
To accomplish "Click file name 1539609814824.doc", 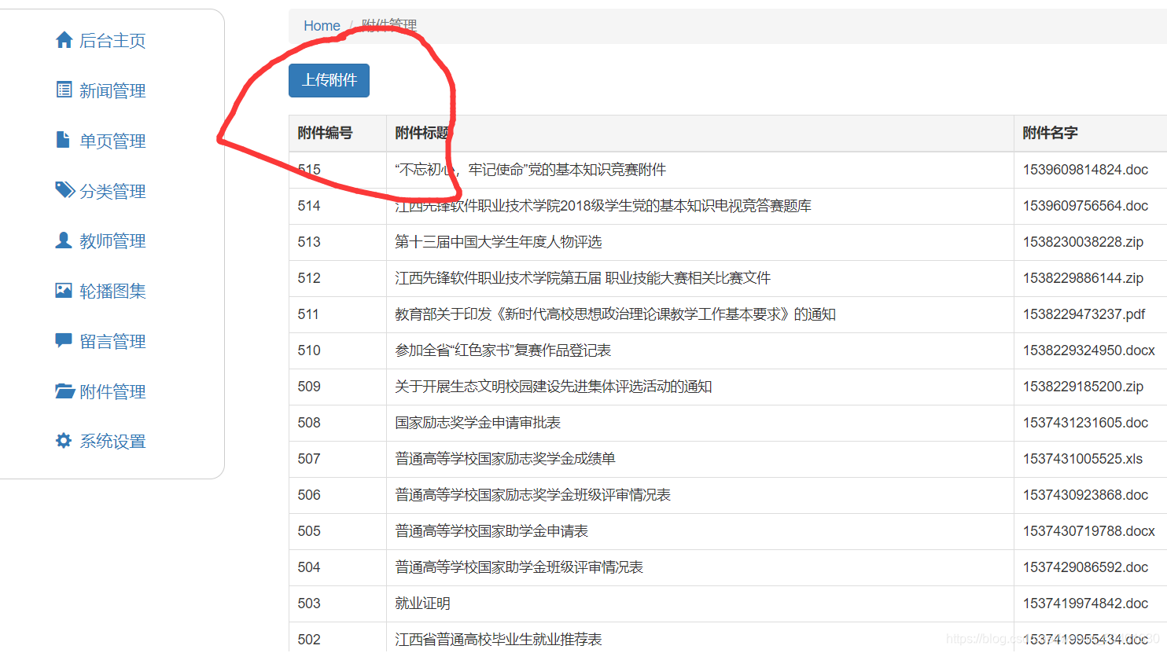I will click(1085, 170).
